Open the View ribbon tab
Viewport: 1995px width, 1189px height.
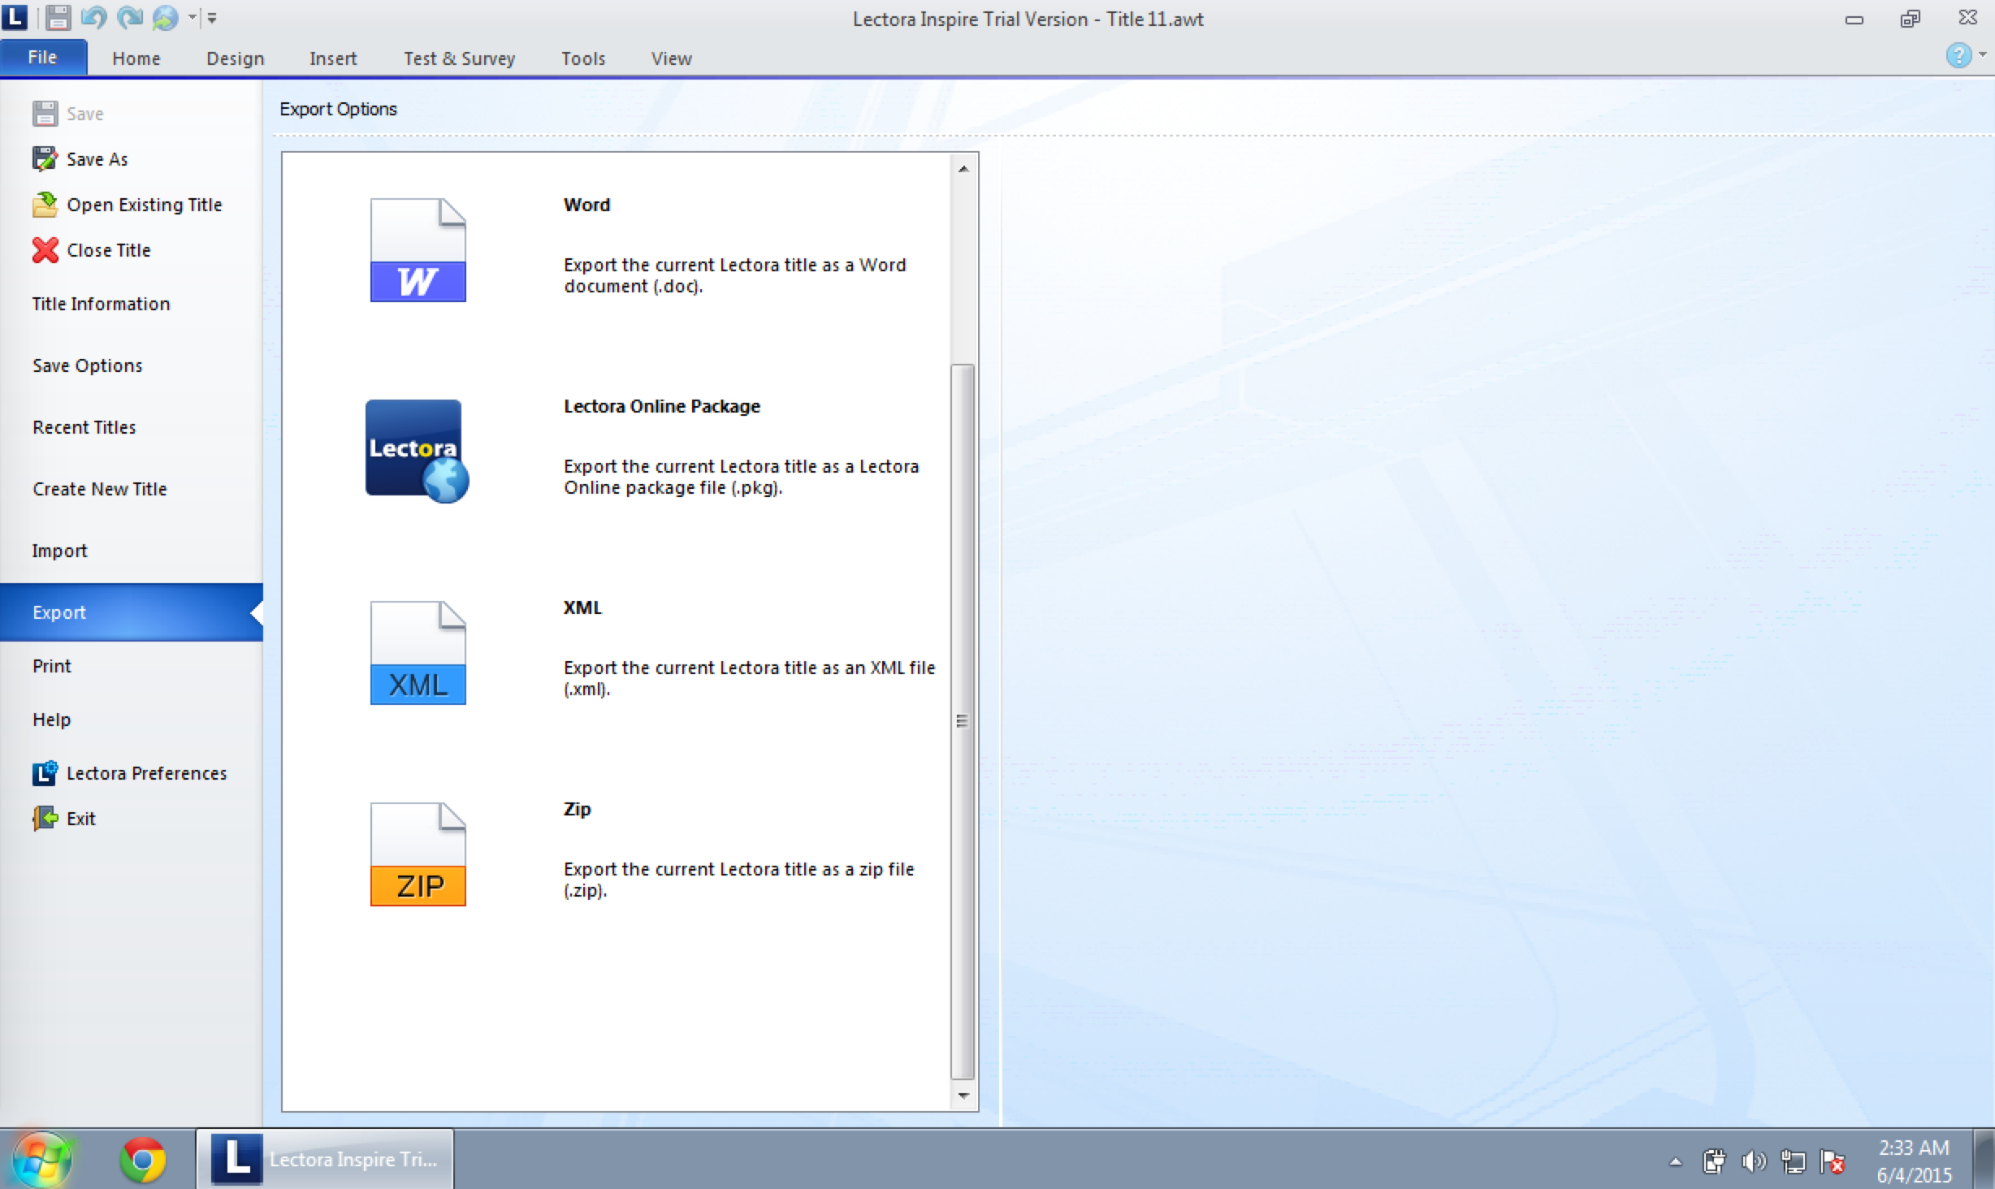671,58
